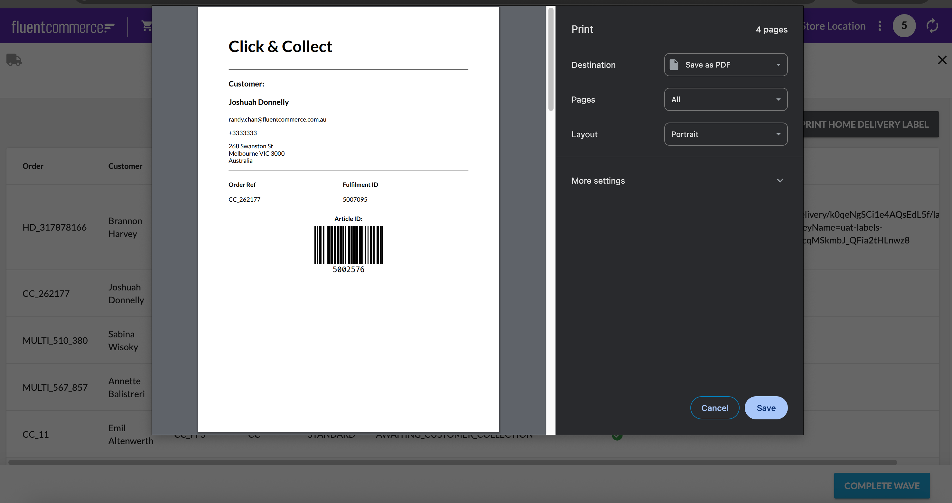Click customer Annette Balistreri
This screenshot has height=503, width=952.
click(x=126, y=387)
